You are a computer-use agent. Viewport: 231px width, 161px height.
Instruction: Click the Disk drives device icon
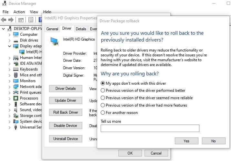pyautogui.click(x=16, y=40)
